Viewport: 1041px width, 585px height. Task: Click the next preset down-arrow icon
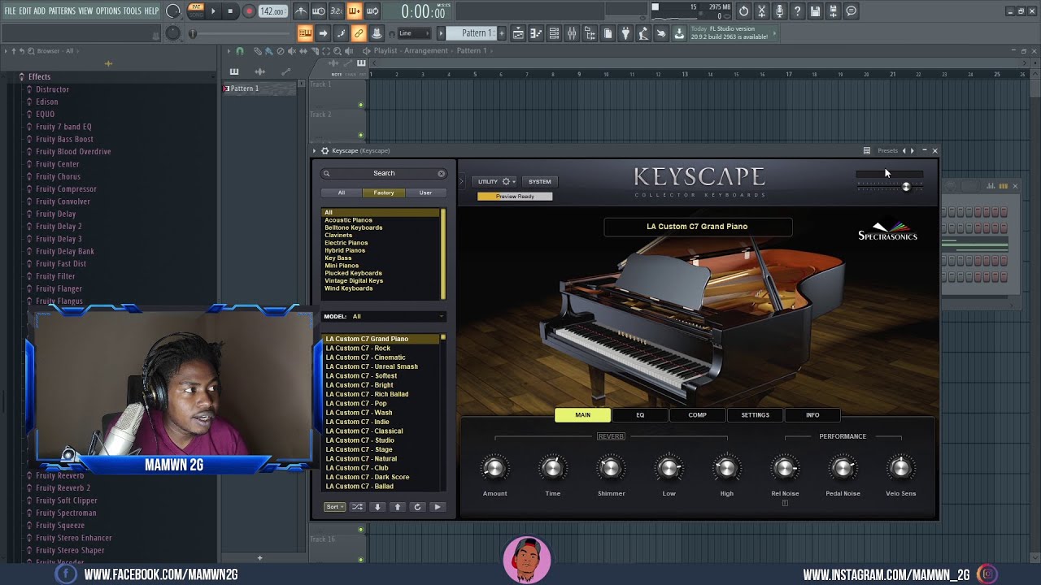coord(377,507)
